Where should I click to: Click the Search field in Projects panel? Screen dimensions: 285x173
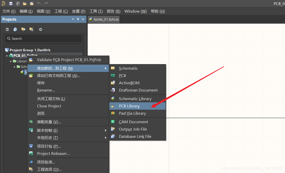[43, 39]
